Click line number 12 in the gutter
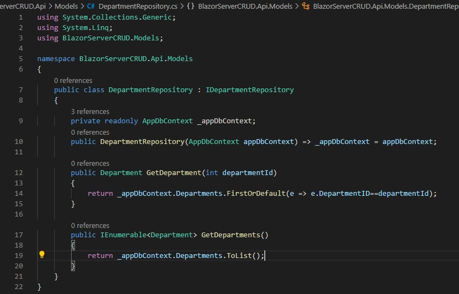 (x=20, y=173)
